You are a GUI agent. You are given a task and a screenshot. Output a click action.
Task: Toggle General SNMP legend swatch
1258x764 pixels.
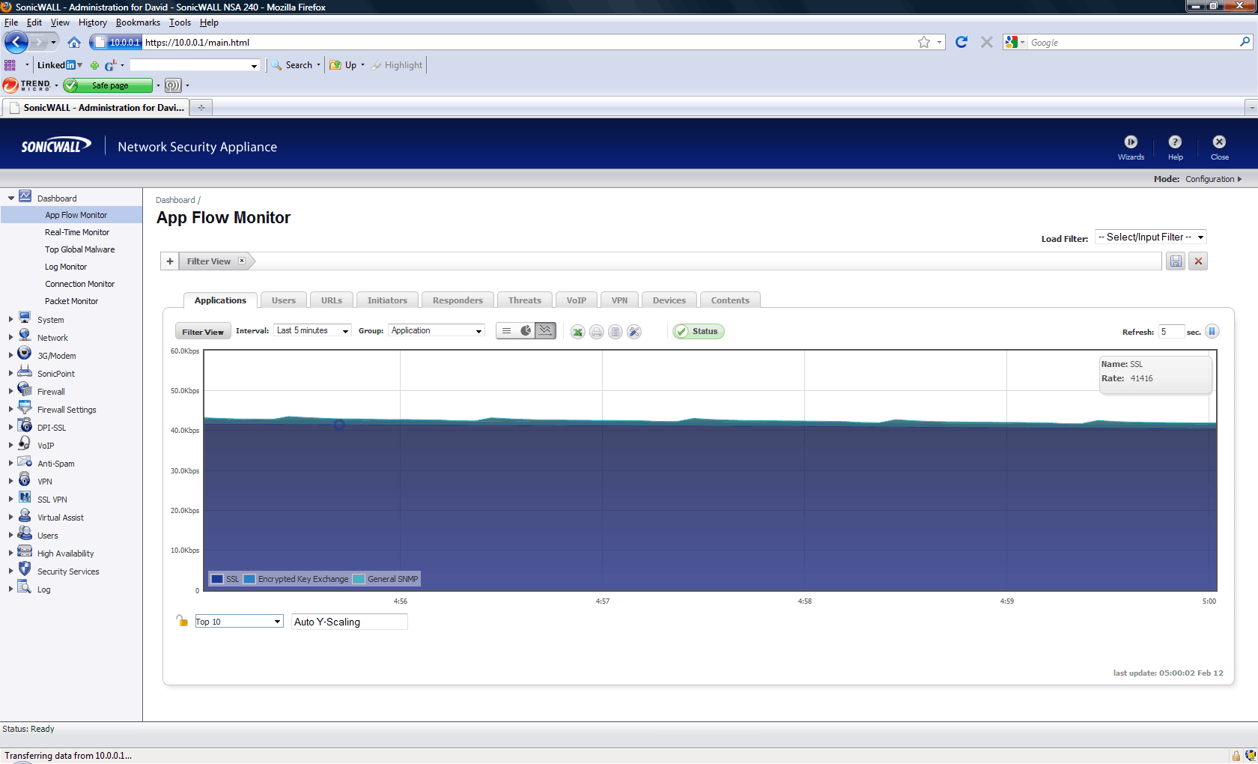tap(359, 579)
